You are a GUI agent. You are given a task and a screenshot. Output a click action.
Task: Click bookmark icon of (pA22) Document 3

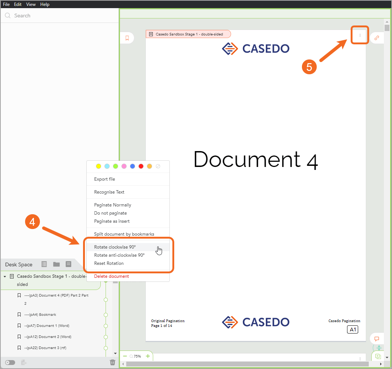[19, 348]
